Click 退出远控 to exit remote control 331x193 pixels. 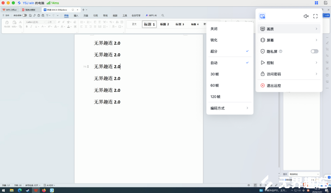click(x=274, y=86)
